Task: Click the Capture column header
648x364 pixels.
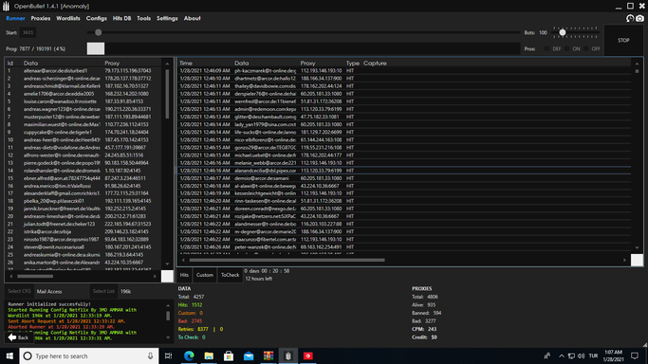Action: coord(375,64)
